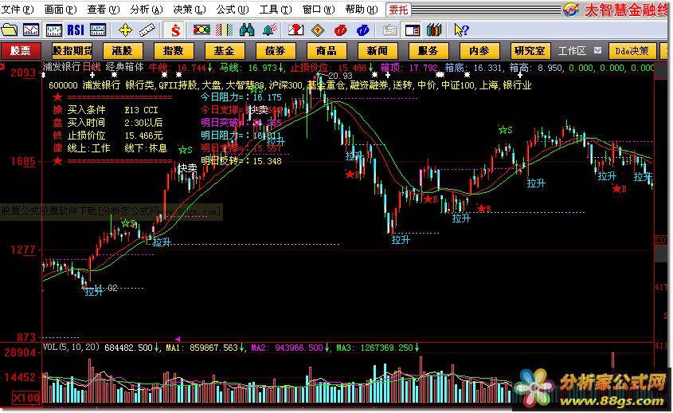
Task: Click the red-green traffic light icon
Action: tap(202, 30)
